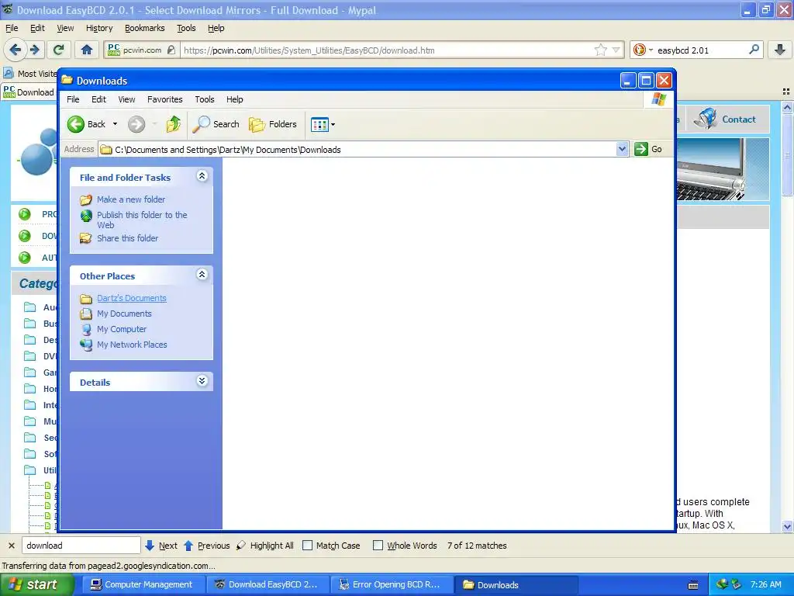Expand the Details panel
Screen dimensions: 794x596
point(202,380)
